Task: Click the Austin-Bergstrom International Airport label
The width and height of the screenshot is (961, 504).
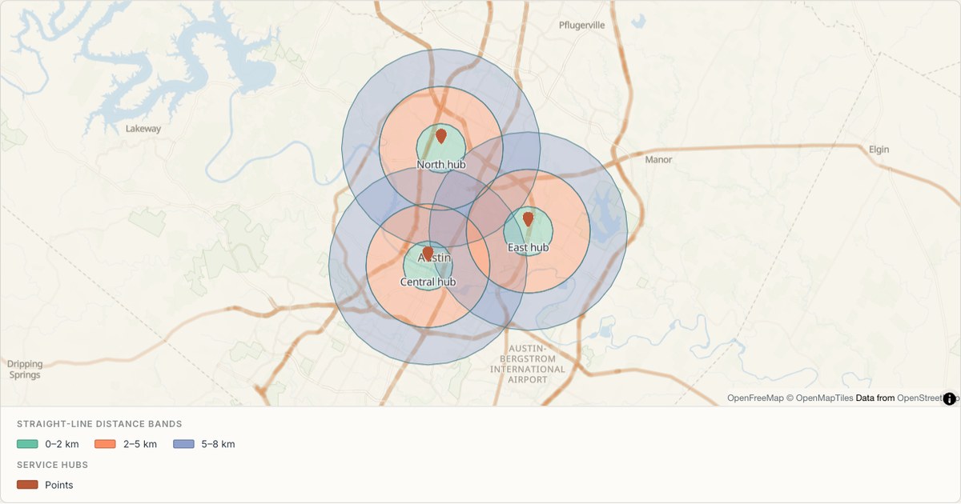Action: (x=528, y=364)
